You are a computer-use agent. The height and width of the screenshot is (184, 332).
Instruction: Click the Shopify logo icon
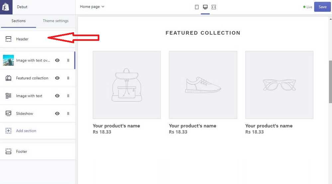coord(6,7)
